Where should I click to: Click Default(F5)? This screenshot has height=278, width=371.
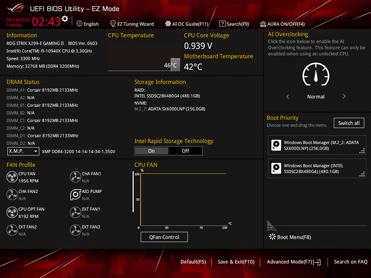(x=193, y=262)
